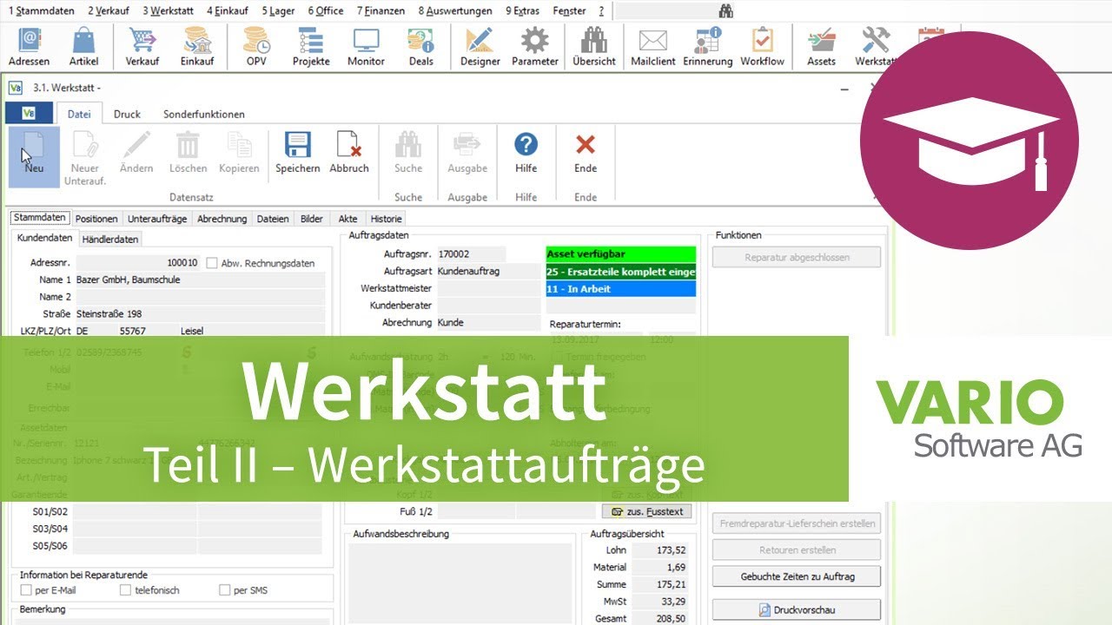Click Fremdreparatur-Lieferschein erstellen button
This screenshot has height=625, width=1112.
797,523
